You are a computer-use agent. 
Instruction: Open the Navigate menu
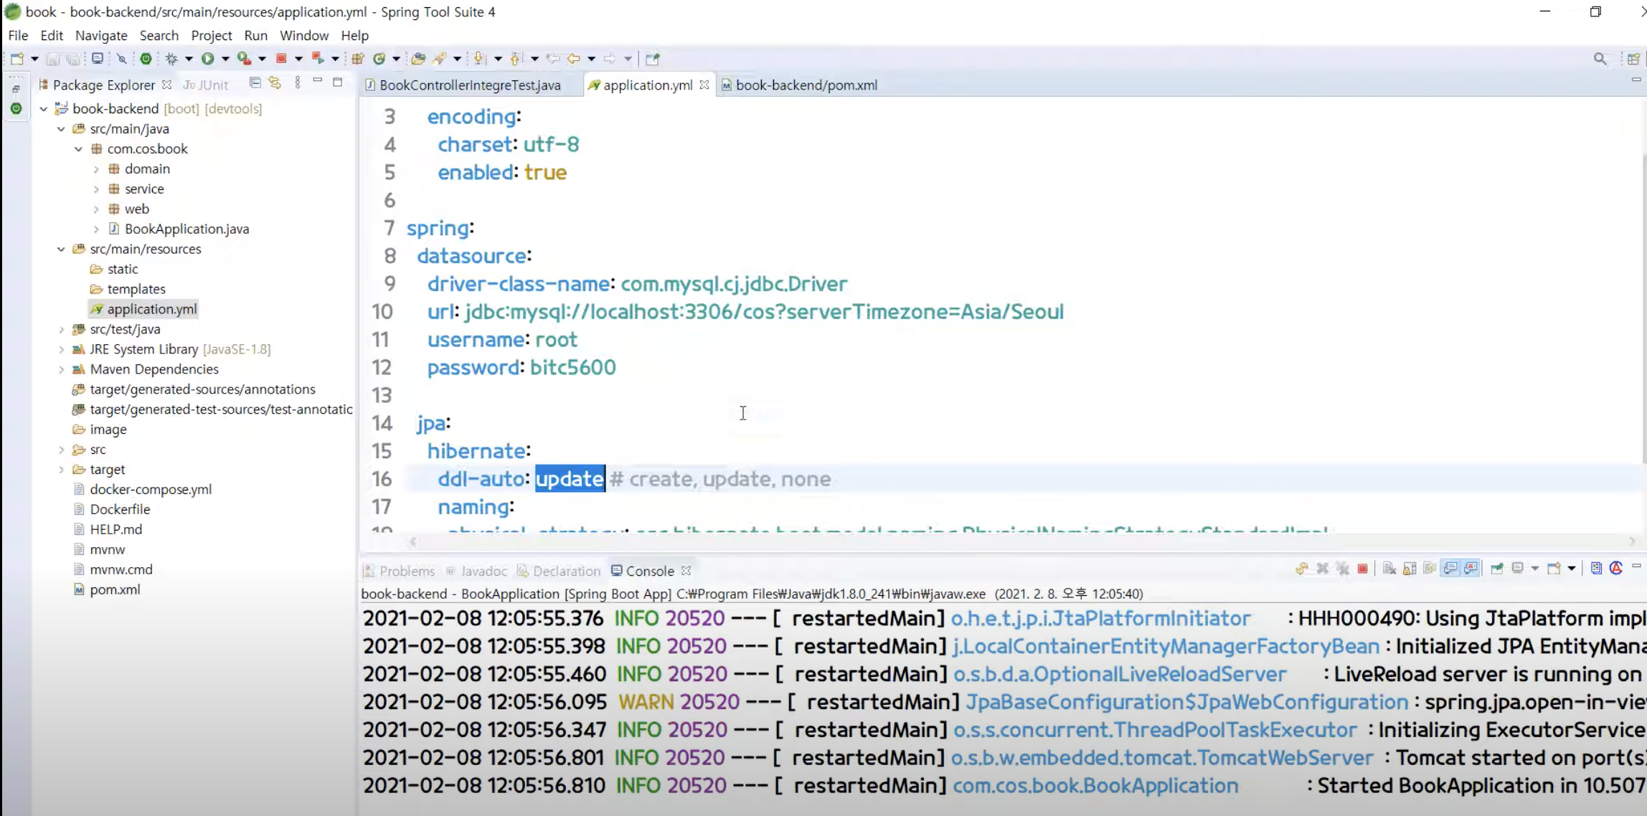click(x=101, y=35)
